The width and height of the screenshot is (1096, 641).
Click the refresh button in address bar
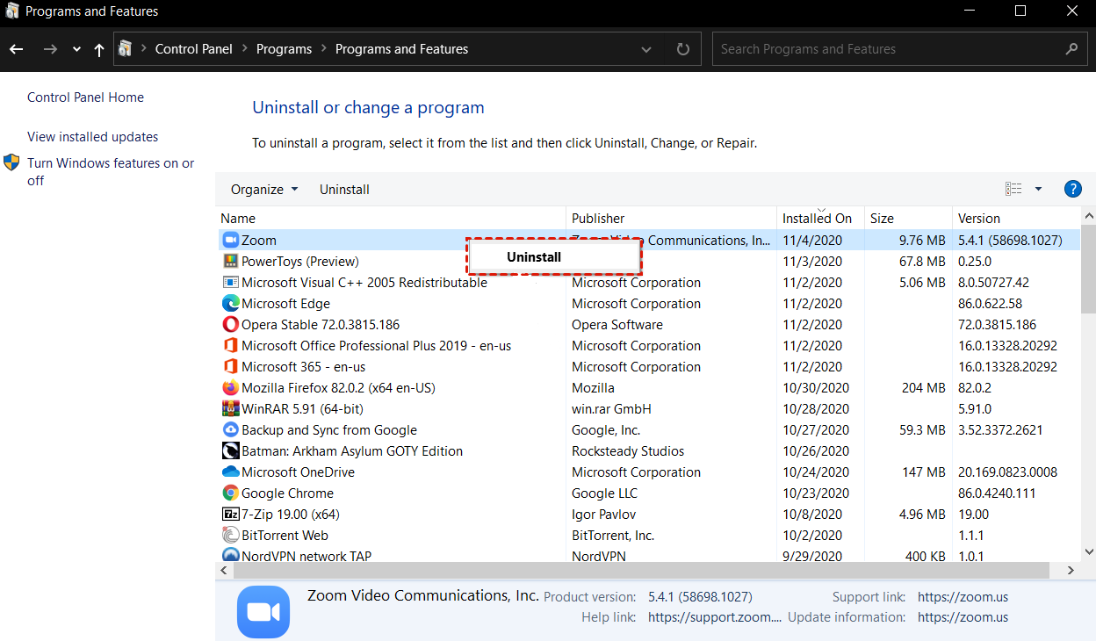(683, 49)
